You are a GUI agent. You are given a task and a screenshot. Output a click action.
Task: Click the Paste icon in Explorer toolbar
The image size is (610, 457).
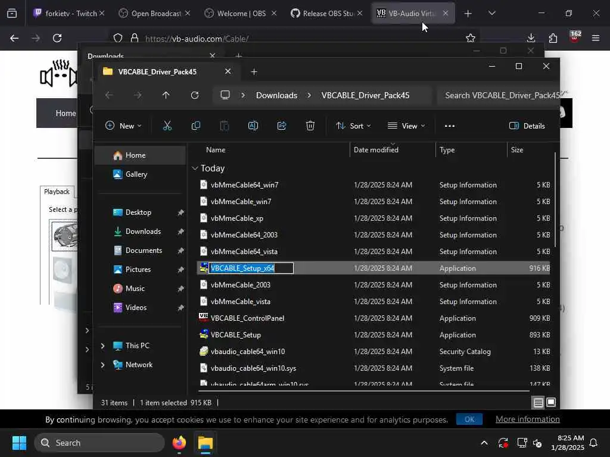[x=225, y=126]
